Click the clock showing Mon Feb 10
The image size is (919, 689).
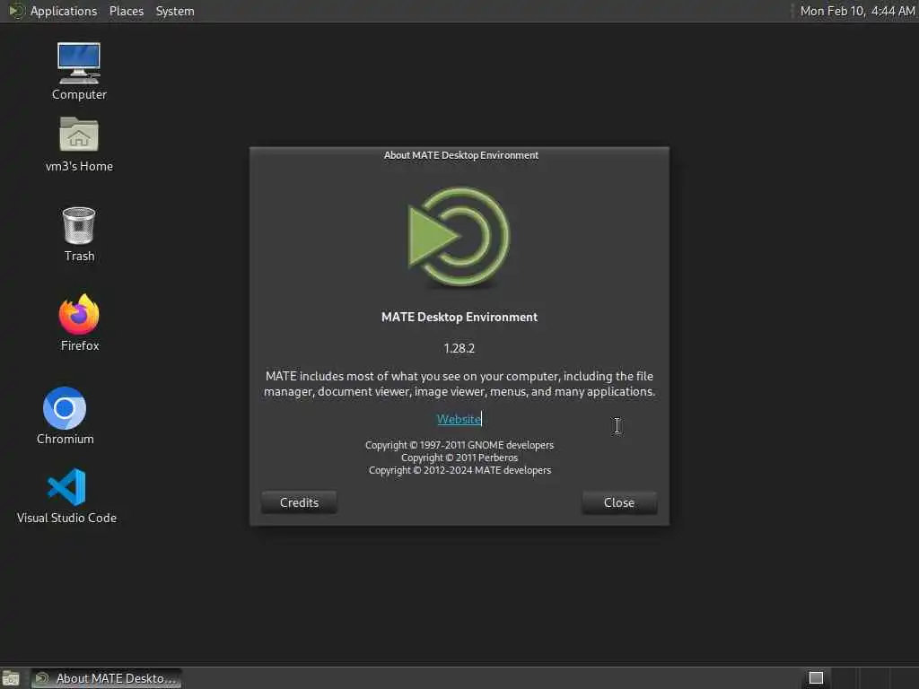pyautogui.click(x=857, y=11)
